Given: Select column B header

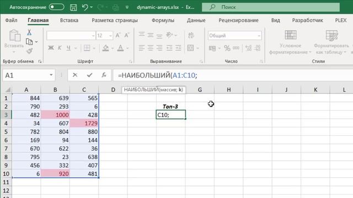Looking at the screenshot, I should (55, 90).
